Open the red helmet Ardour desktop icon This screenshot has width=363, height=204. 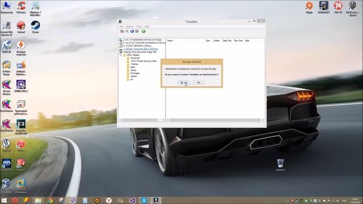(x=21, y=27)
